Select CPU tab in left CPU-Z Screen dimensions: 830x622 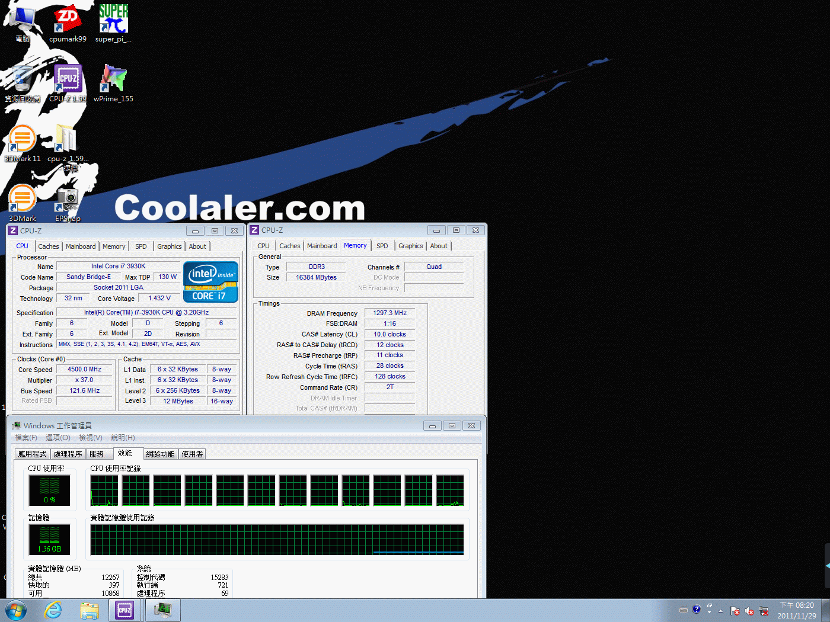tap(22, 246)
